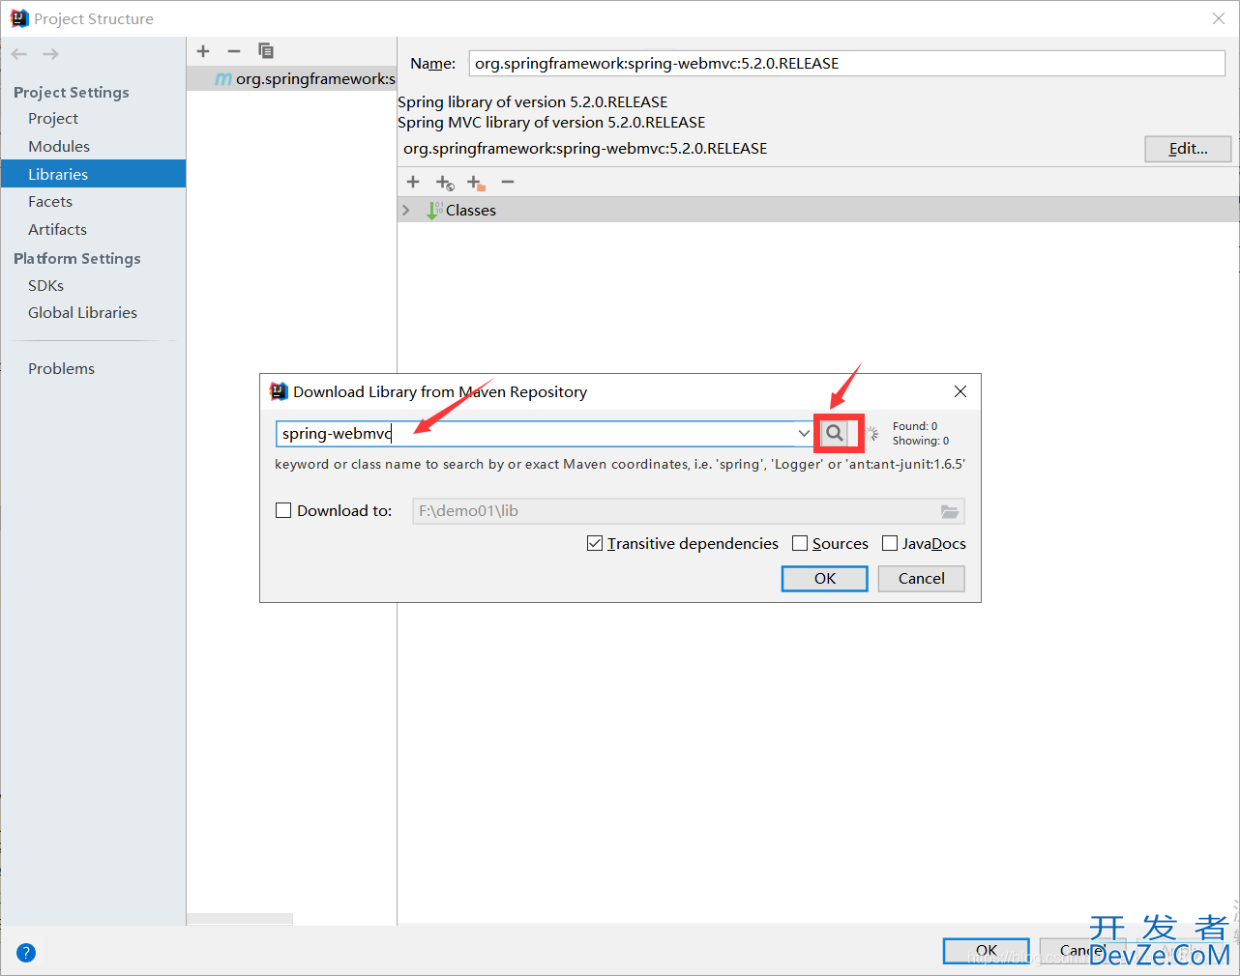Close the Download Library dialog
Image resolution: width=1240 pixels, height=976 pixels.
[x=960, y=391]
